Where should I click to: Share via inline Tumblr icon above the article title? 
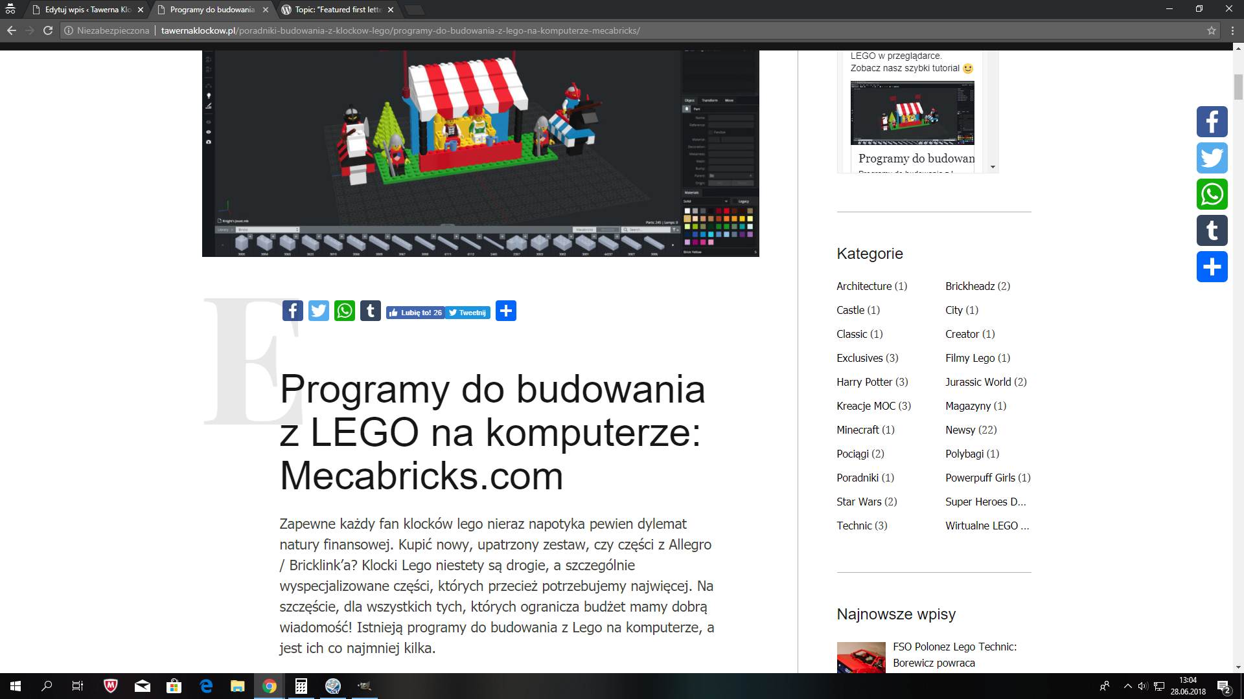click(x=371, y=311)
